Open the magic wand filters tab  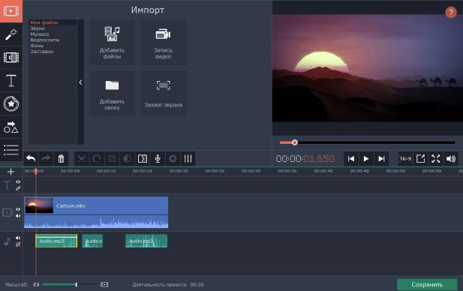11,34
